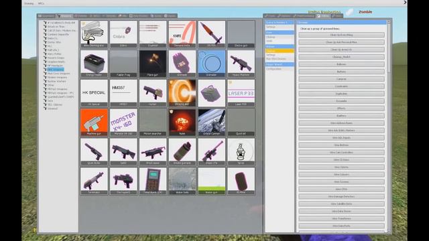This screenshot has width=429, height=241.
Task: Select Harry Potter weapon category
Action: coord(54,54)
